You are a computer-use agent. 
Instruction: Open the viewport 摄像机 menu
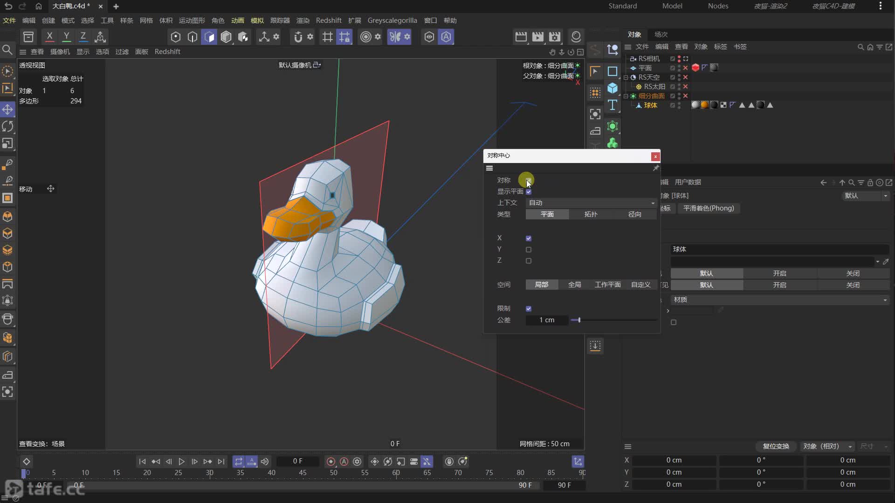(60, 52)
